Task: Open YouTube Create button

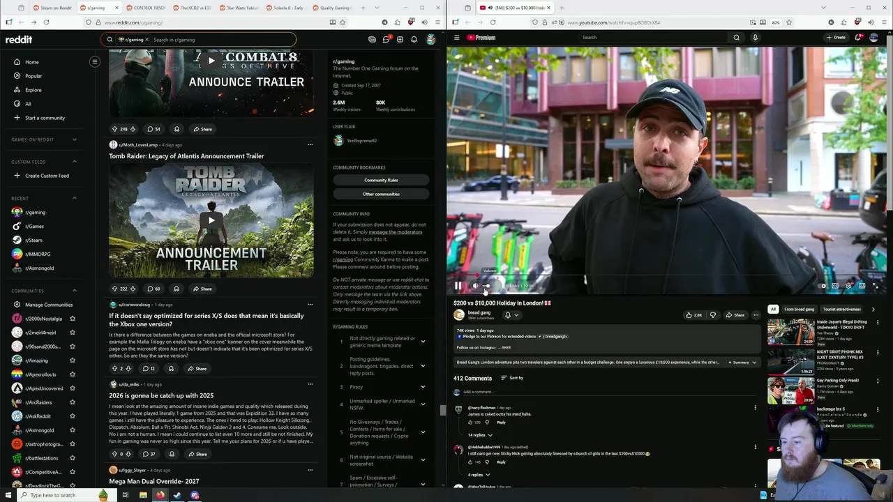Action: tap(836, 38)
